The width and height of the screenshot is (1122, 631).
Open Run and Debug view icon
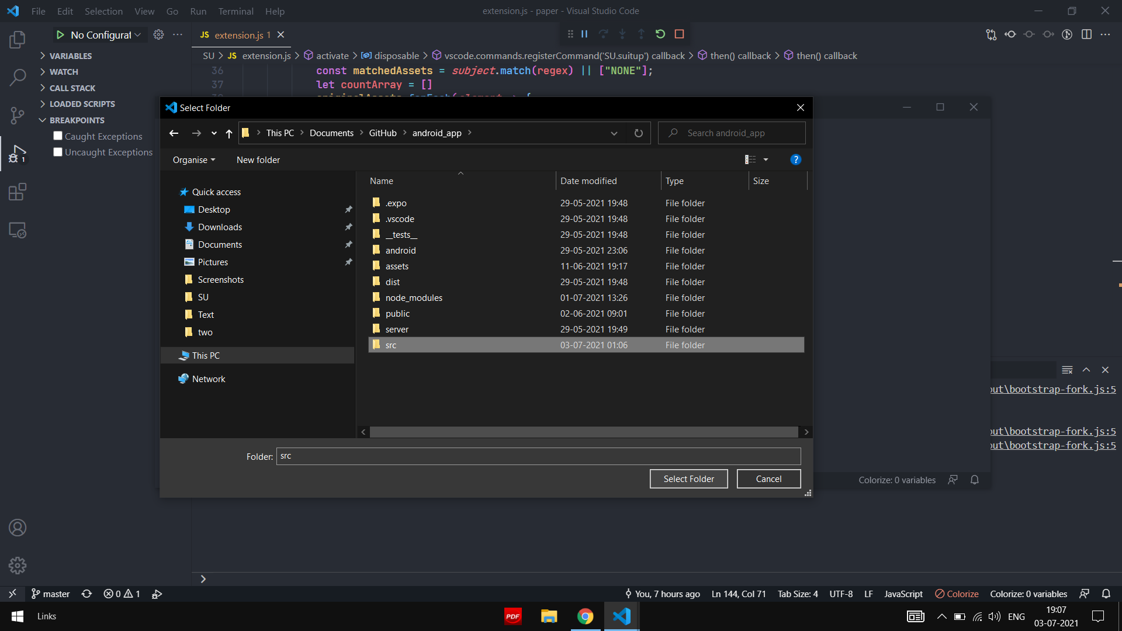(18, 154)
